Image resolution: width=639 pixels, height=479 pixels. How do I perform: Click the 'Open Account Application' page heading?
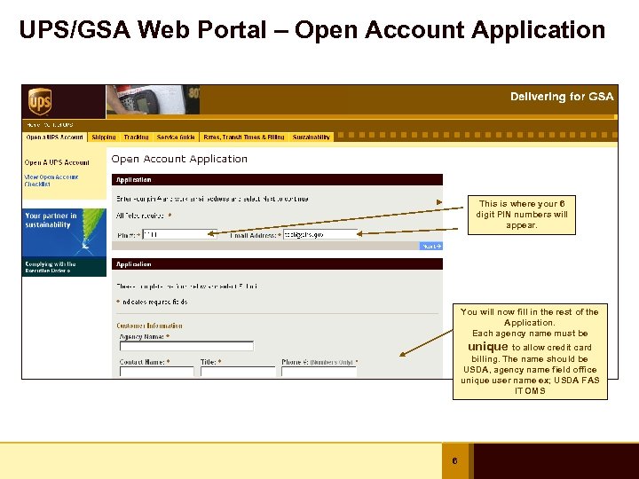click(x=179, y=159)
